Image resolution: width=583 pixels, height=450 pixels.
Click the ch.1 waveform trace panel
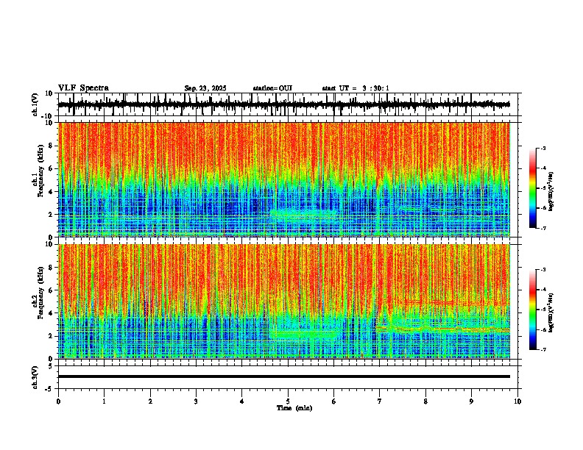point(288,104)
